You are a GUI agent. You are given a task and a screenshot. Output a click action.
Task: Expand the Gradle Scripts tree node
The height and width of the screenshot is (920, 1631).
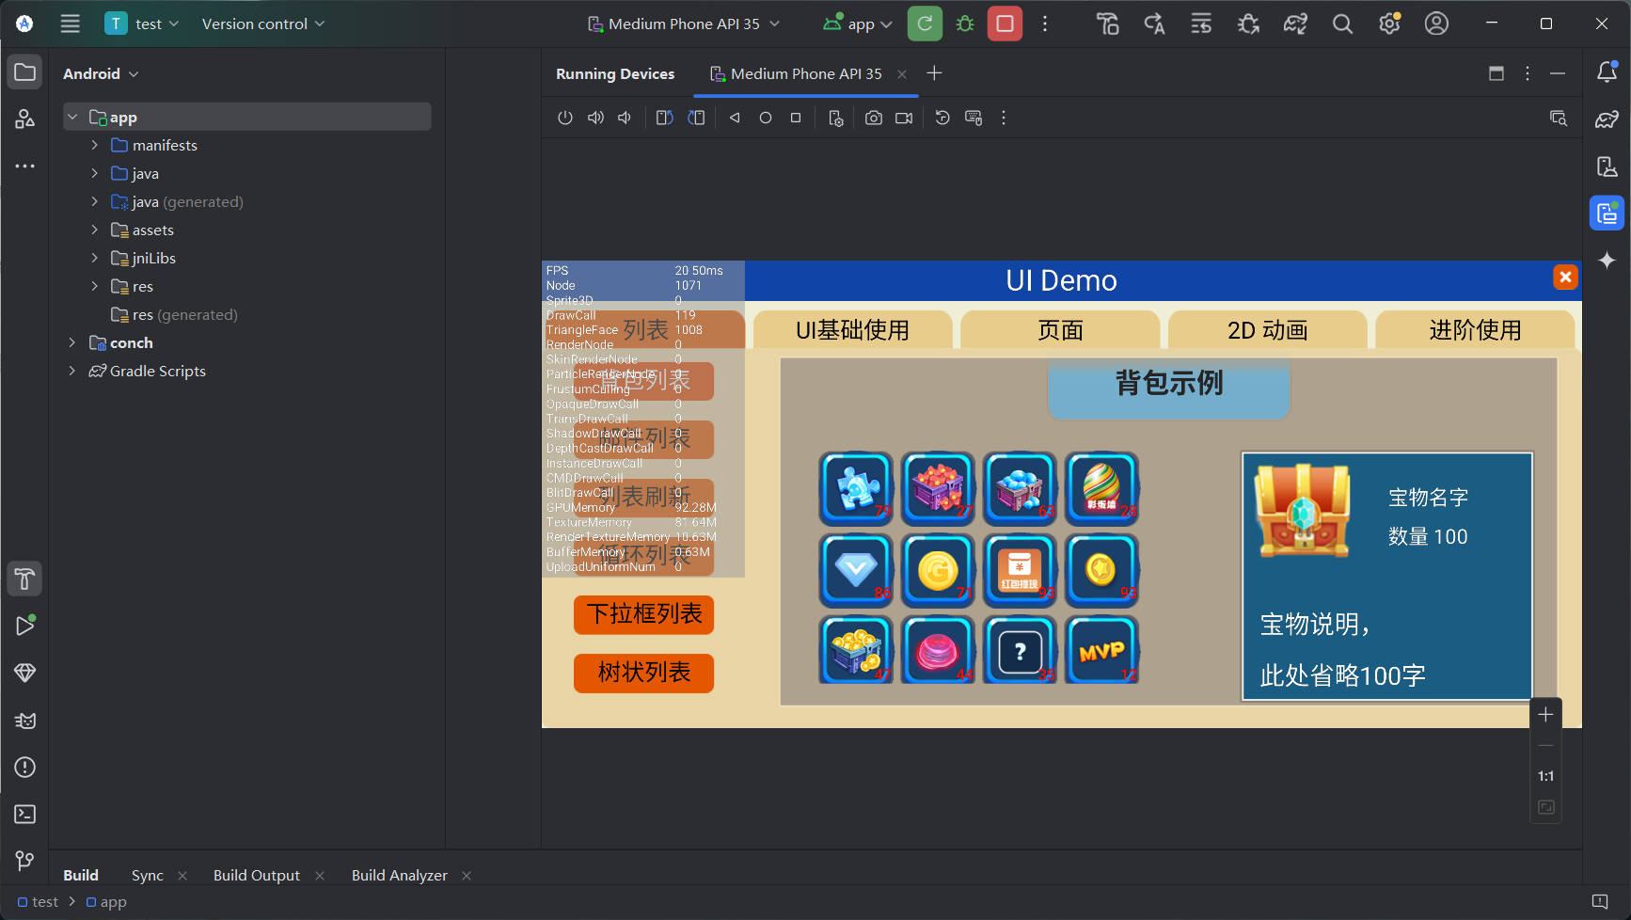pos(72,371)
